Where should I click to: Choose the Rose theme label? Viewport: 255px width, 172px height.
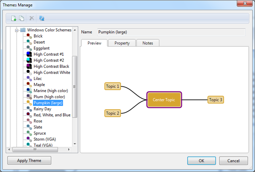[38, 121]
